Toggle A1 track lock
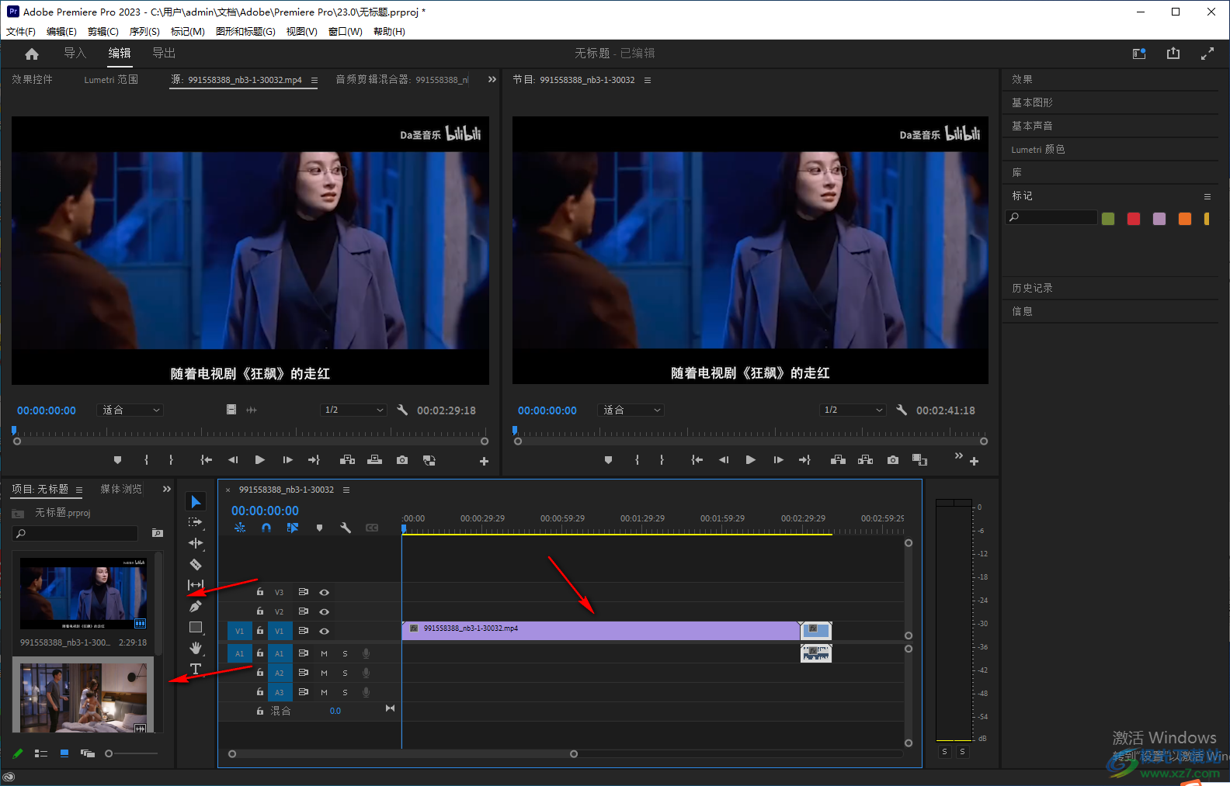1230x786 pixels. point(260,653)
